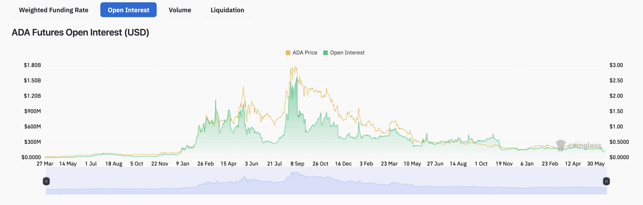Viewport: 643px width, 205px height.
Task: Toggle the ADA Price series via legend label
Action: [x=305, y=53]
